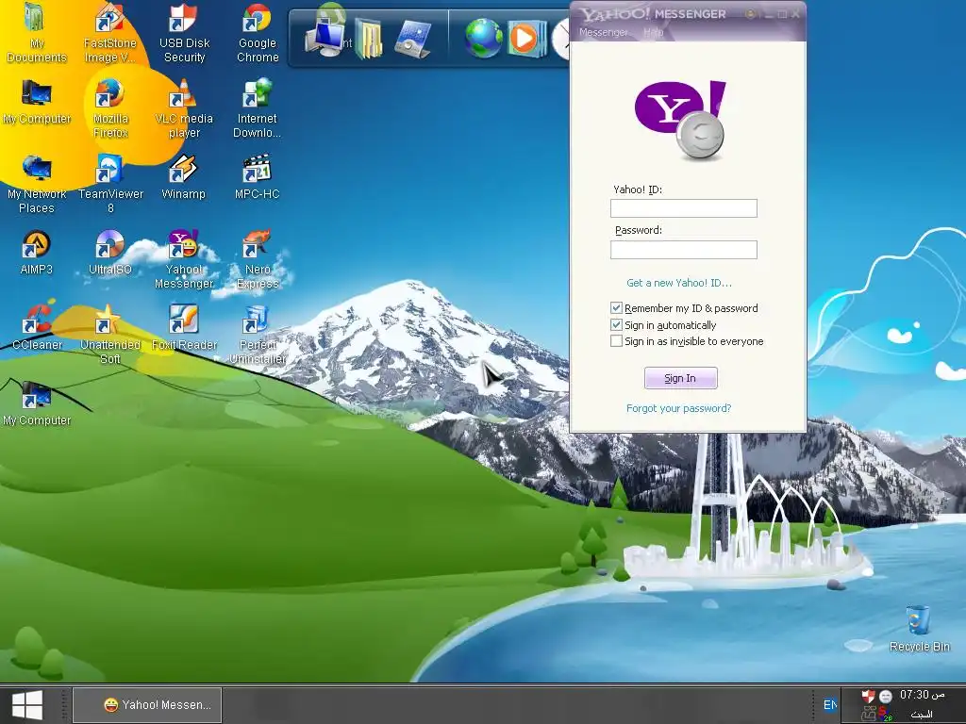Image resolution: width=966 pixels, height=724 pixels.
Task: Open USB Disk Security shortcut
Action: [x=184, y=33]
